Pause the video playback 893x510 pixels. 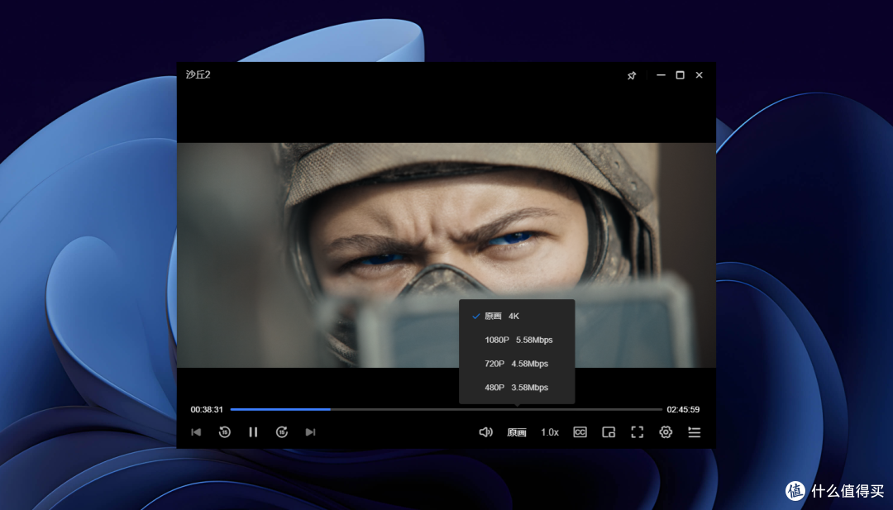[x=254, y=432]
